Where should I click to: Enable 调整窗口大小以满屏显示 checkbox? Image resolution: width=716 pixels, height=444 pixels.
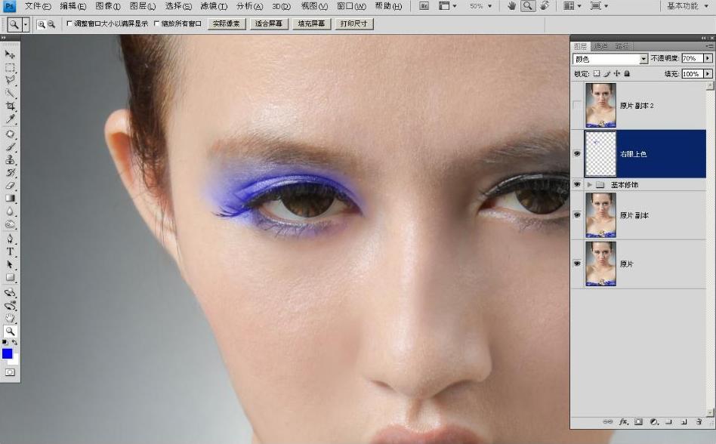pos(69,23)
